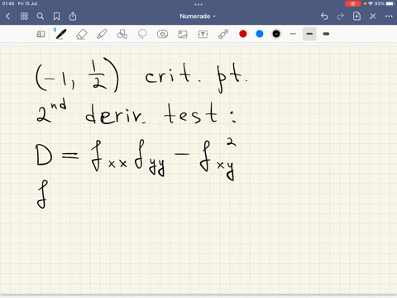Image resolution: width=397 pixels, height=298 pixels.
Task: Choose the black pen color
Action: point(276,34)
